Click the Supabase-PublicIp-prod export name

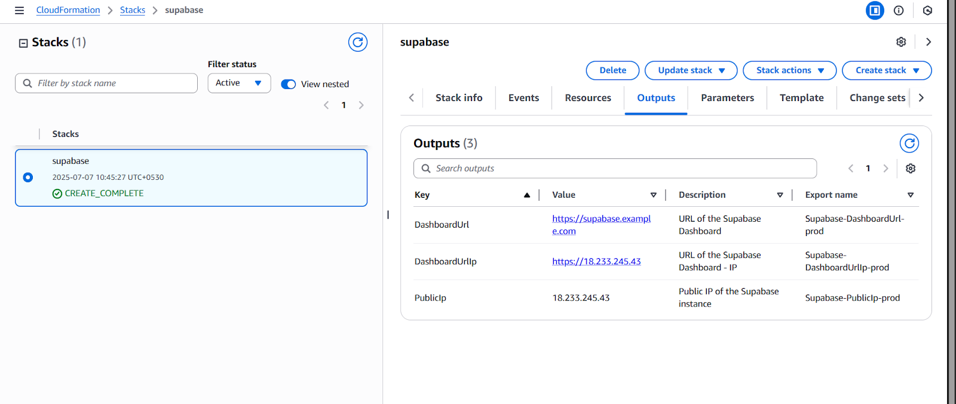coord(852,298)
